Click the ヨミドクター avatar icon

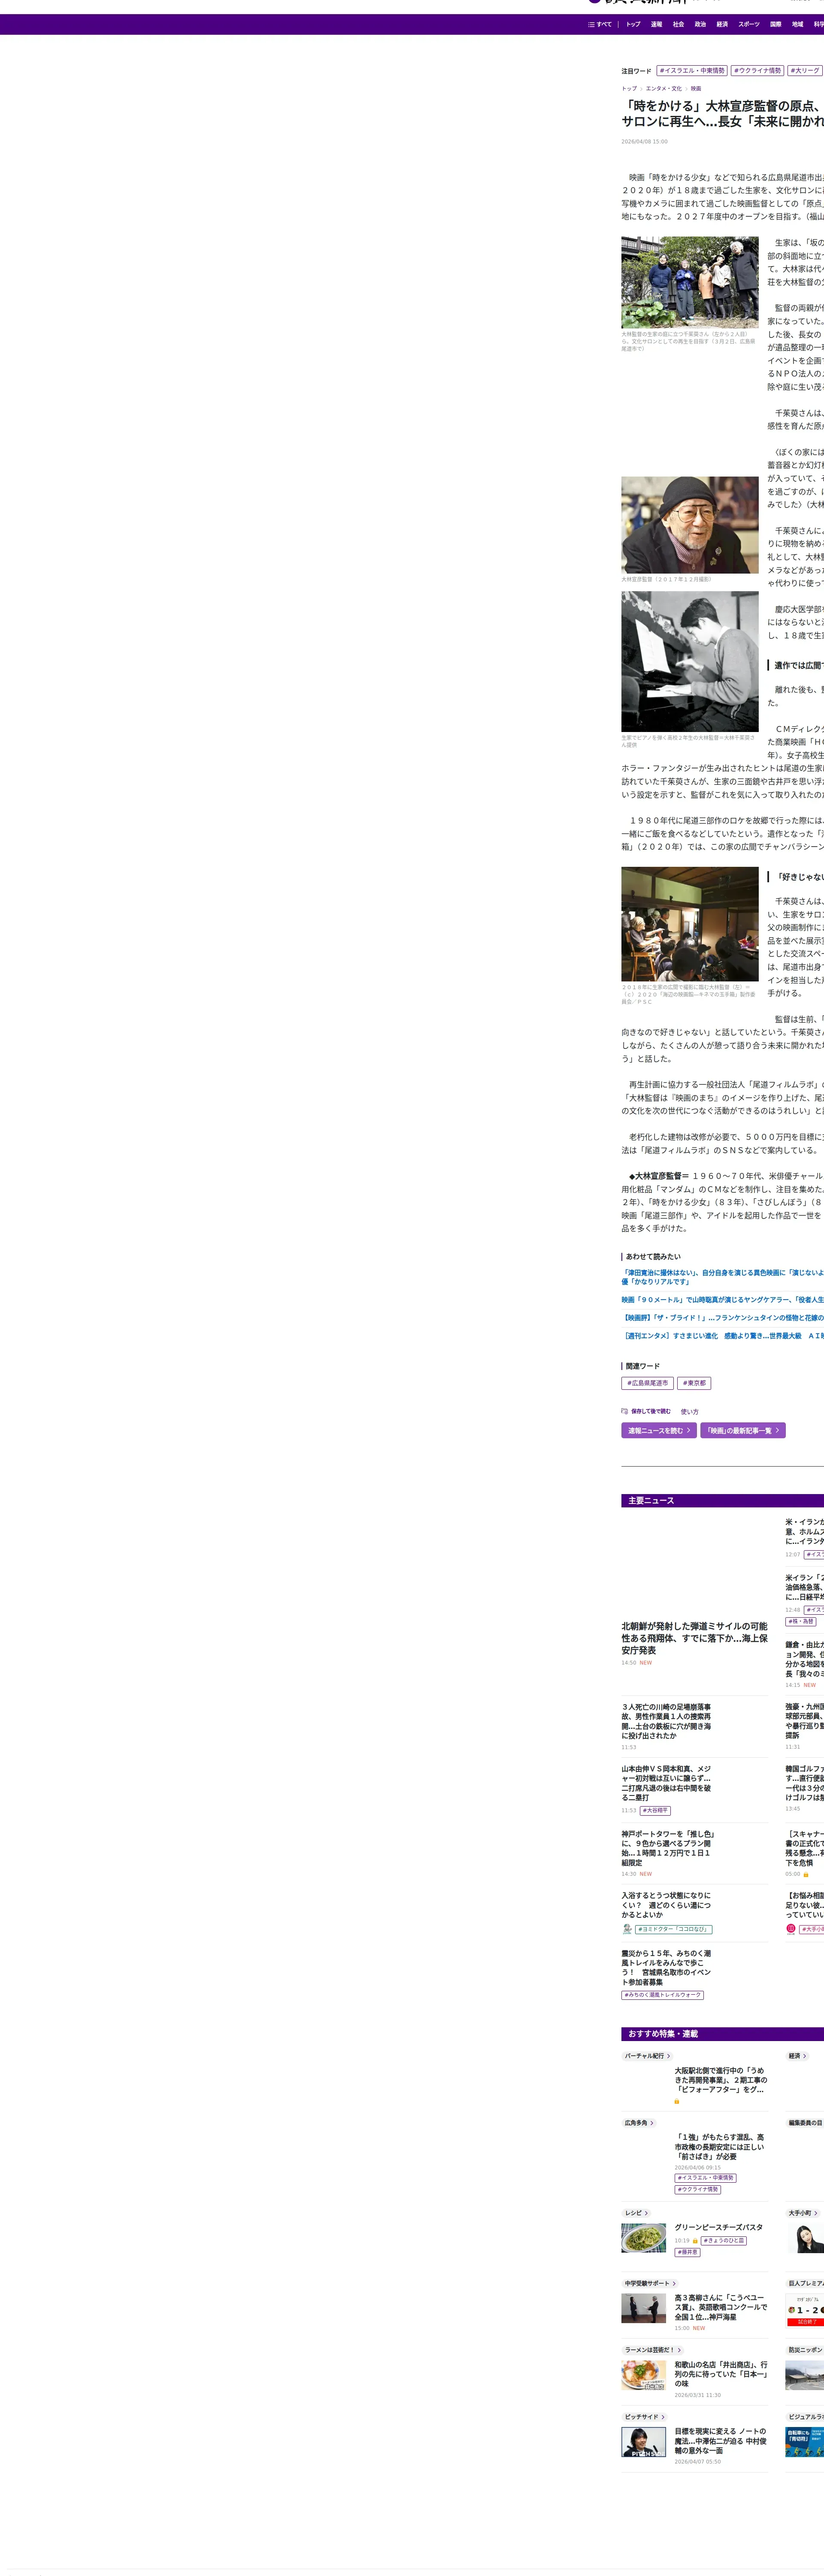point(627,1929)
